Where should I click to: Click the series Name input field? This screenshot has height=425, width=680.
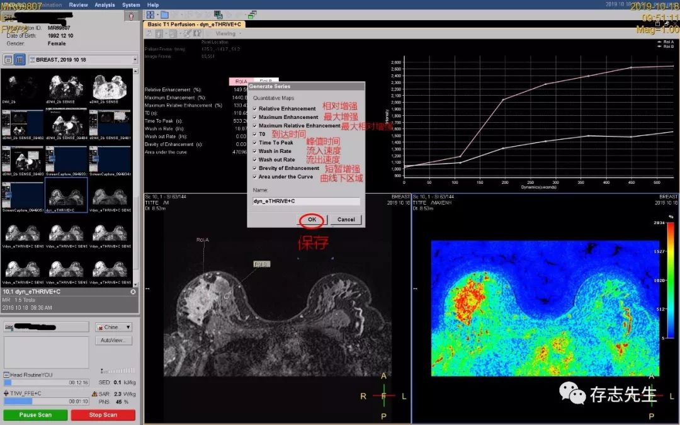[x=306, y=201]
